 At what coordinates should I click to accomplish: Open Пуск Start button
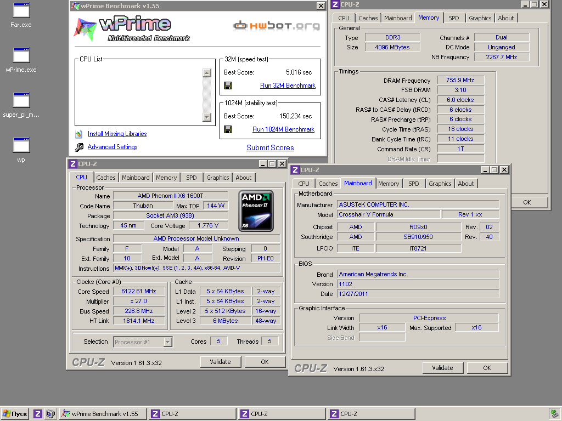15,414
